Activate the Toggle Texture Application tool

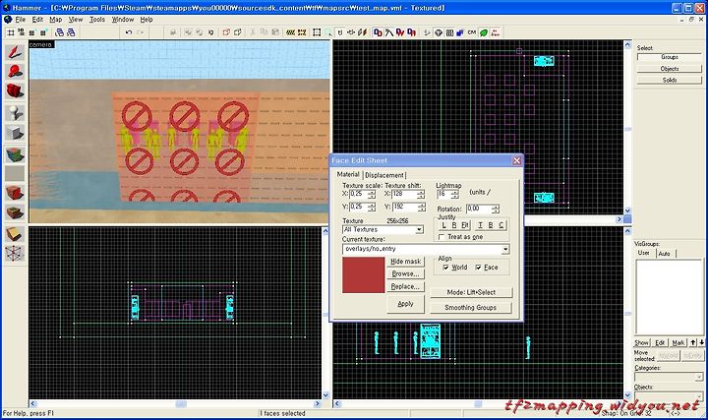pyautogui.click(x=15, y=154)
